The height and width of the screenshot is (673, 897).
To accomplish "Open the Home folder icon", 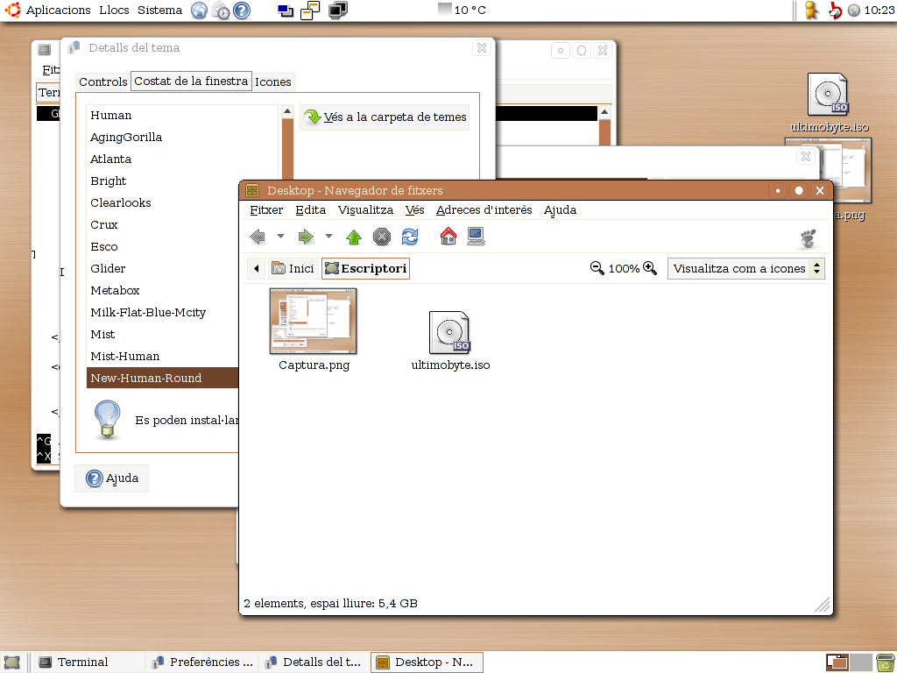I will coord(448,236).
